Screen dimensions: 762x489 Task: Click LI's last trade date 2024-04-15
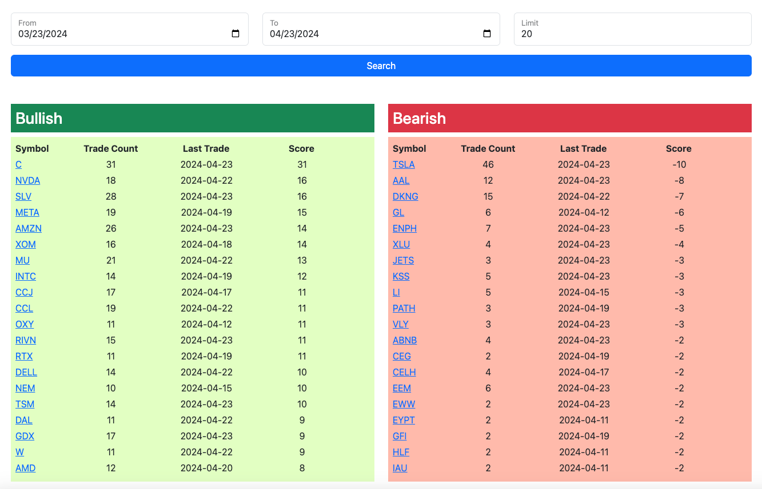(x=584, y=292)
